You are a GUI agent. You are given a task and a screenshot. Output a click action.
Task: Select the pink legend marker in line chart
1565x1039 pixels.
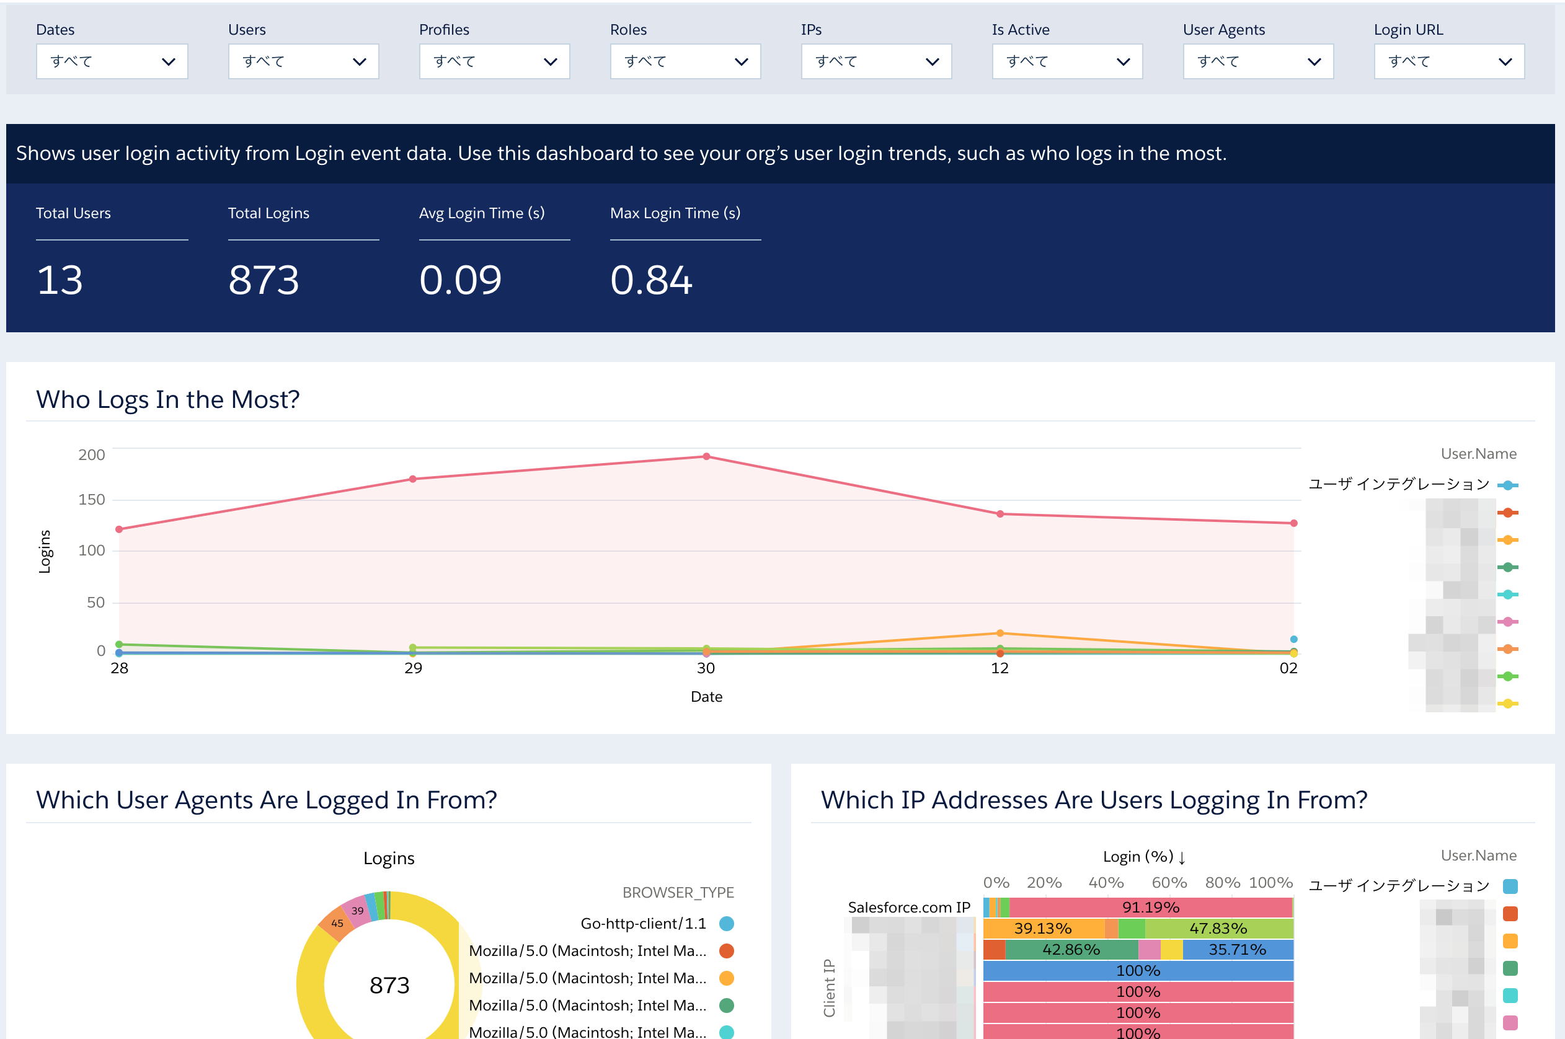(x=1507, y=622)
